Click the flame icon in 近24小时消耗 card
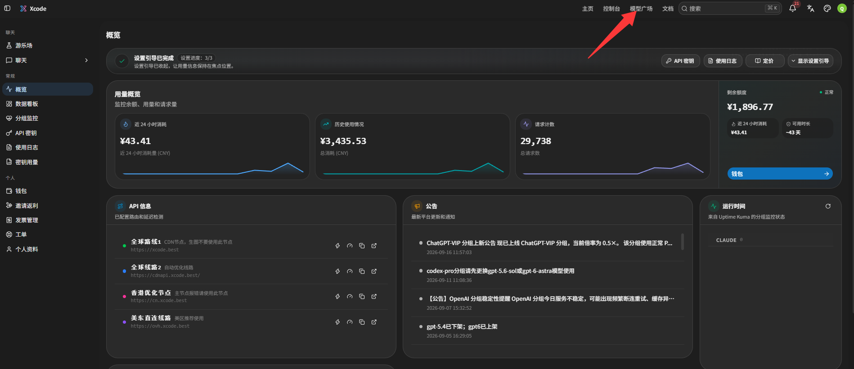 (126, 124)
